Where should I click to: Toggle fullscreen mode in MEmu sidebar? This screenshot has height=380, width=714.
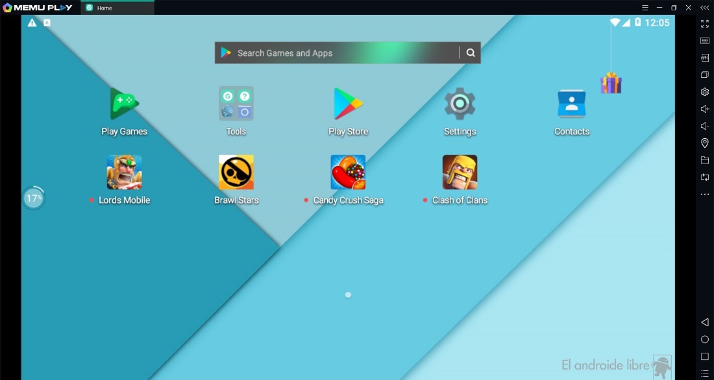coord(704,24)
